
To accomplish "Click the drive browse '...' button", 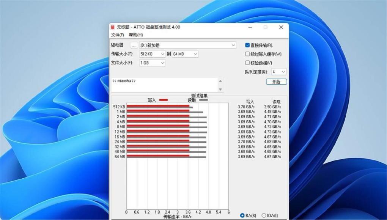I will coord(134,46).
